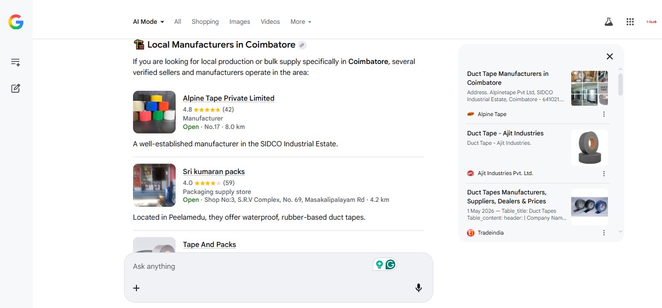Click the Tradeindia favicon in sources
The height and width of the screenshot is (308, 662).
[470, 233]
